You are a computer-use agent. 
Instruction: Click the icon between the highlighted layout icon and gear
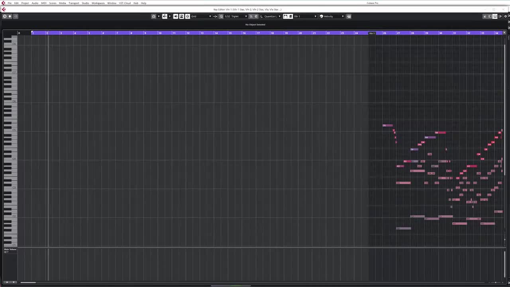pos(500,16)
